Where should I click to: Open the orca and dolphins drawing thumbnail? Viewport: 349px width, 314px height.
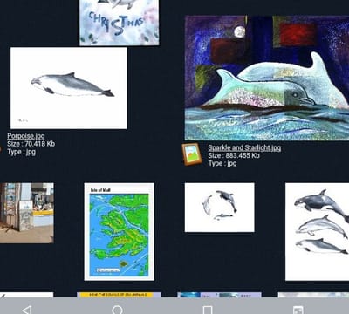(x=317, y=232)
